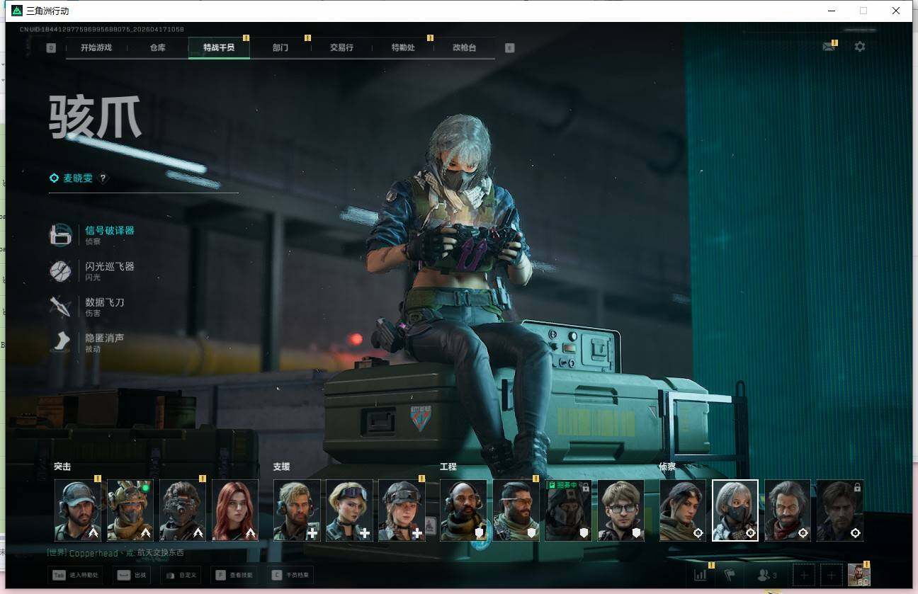Click the player avatar in bottom-right corner
Screen dimensions: 918x594
[x=859, y=575]
